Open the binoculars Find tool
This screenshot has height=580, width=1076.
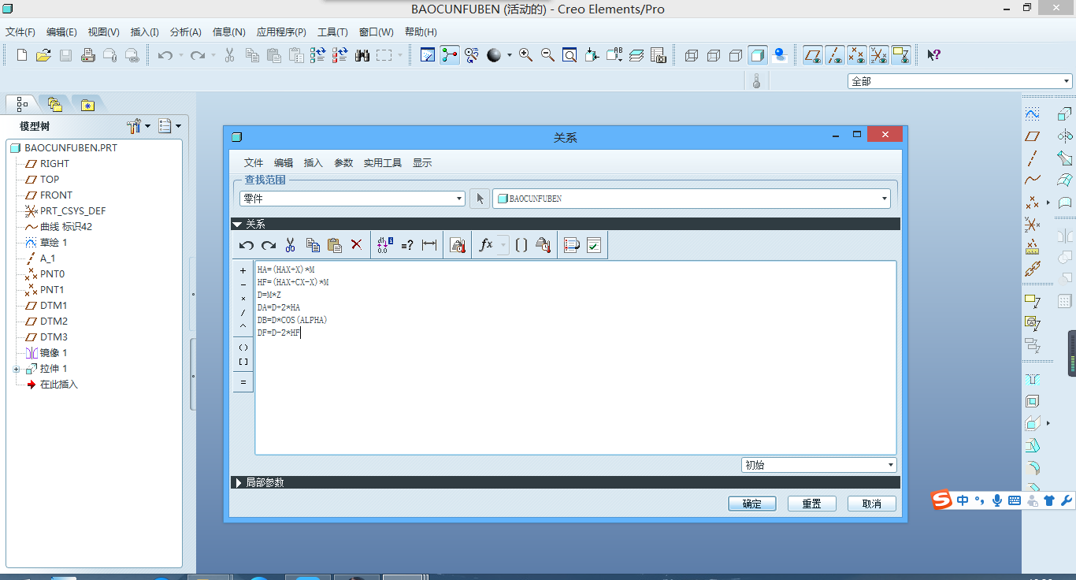pos(362,55)
